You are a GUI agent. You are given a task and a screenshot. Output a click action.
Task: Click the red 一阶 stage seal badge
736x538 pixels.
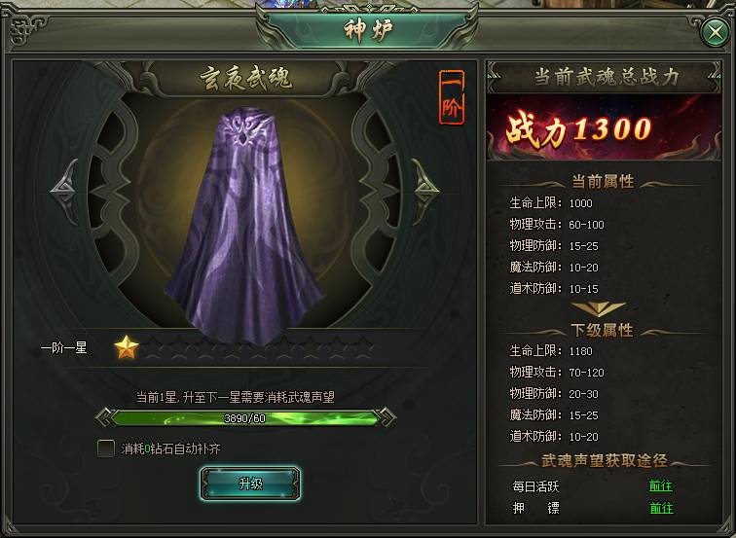coord(452,97)
